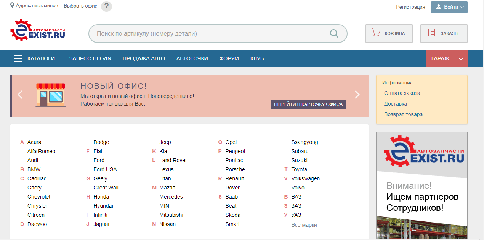The width and height of the screenshot is (484, 240).
Task: Open the Клуб menu item
Action: (x=257, y=58)
